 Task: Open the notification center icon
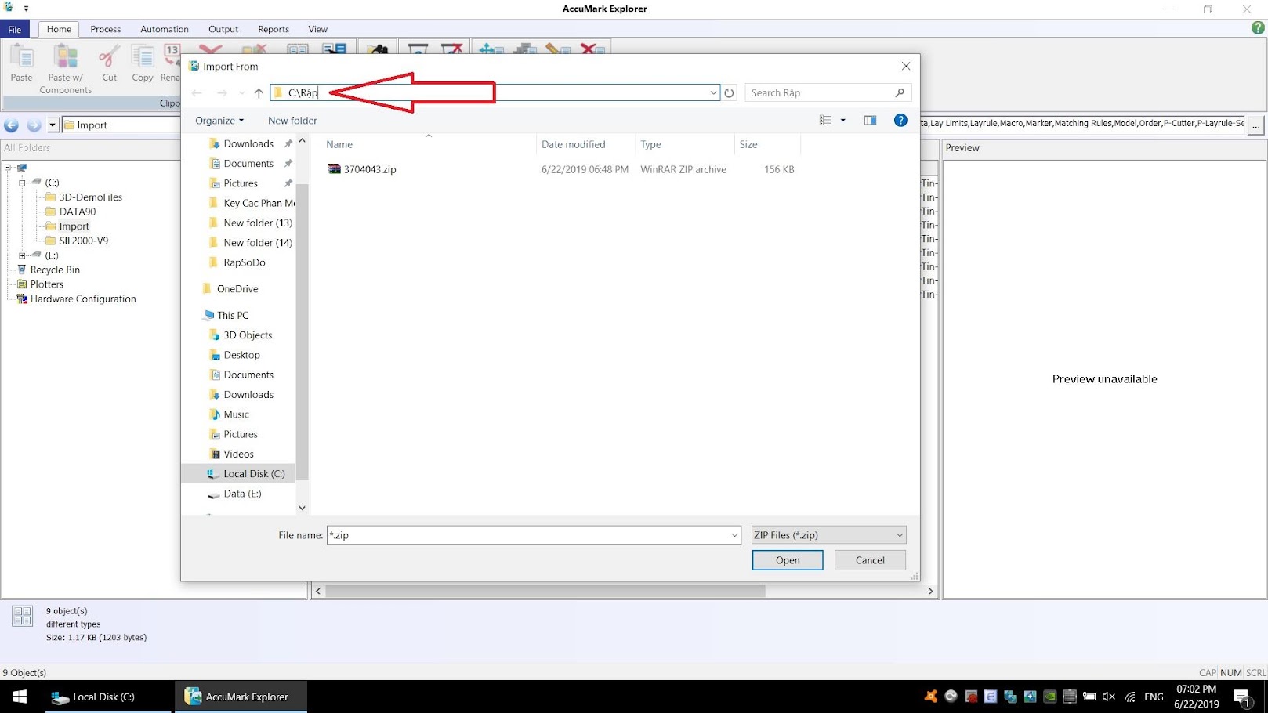click(1242, 697)
